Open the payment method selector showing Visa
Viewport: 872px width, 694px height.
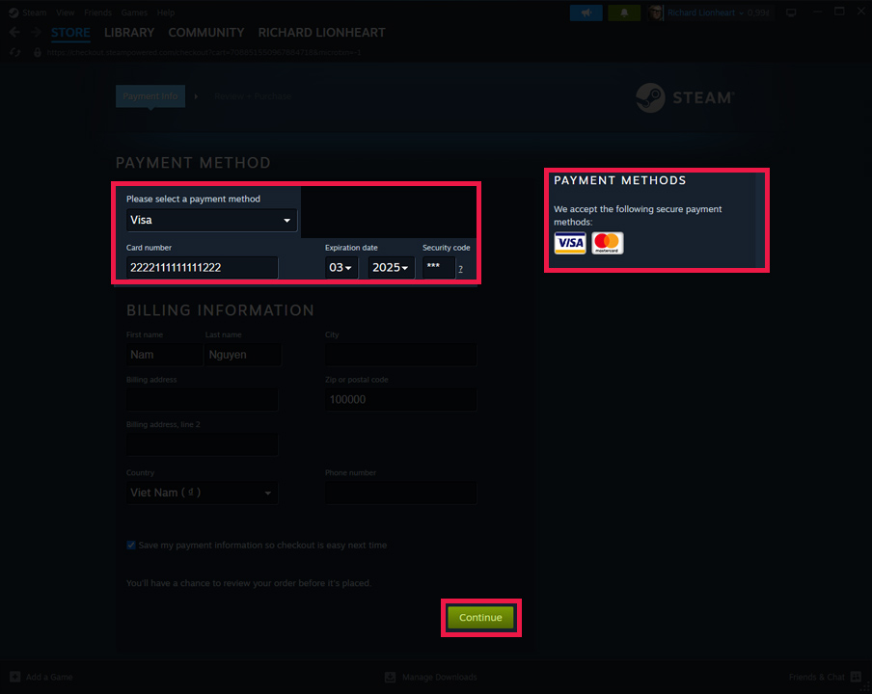pyautogui.click(x=211, y=220)
